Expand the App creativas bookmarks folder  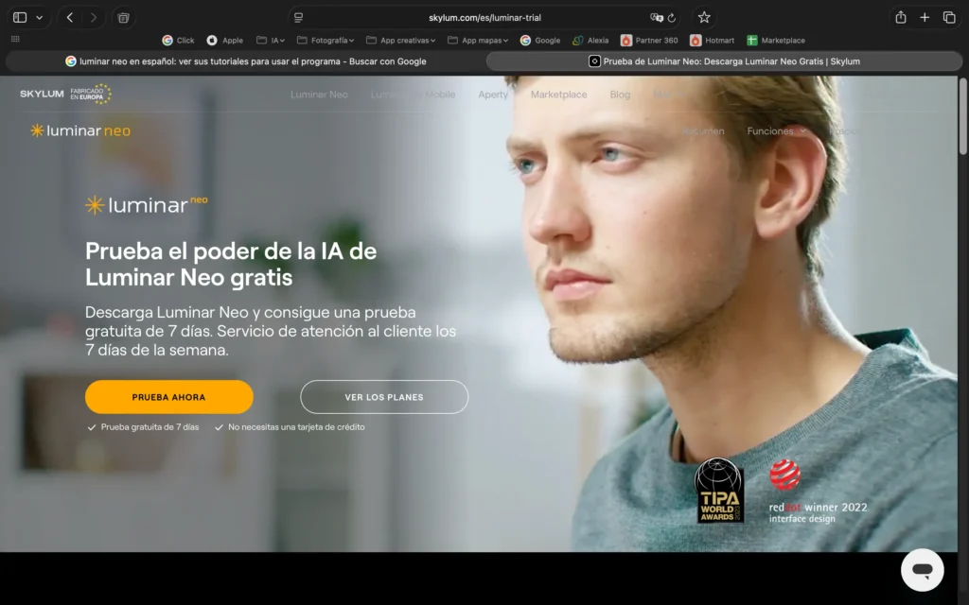coord(400,40)
